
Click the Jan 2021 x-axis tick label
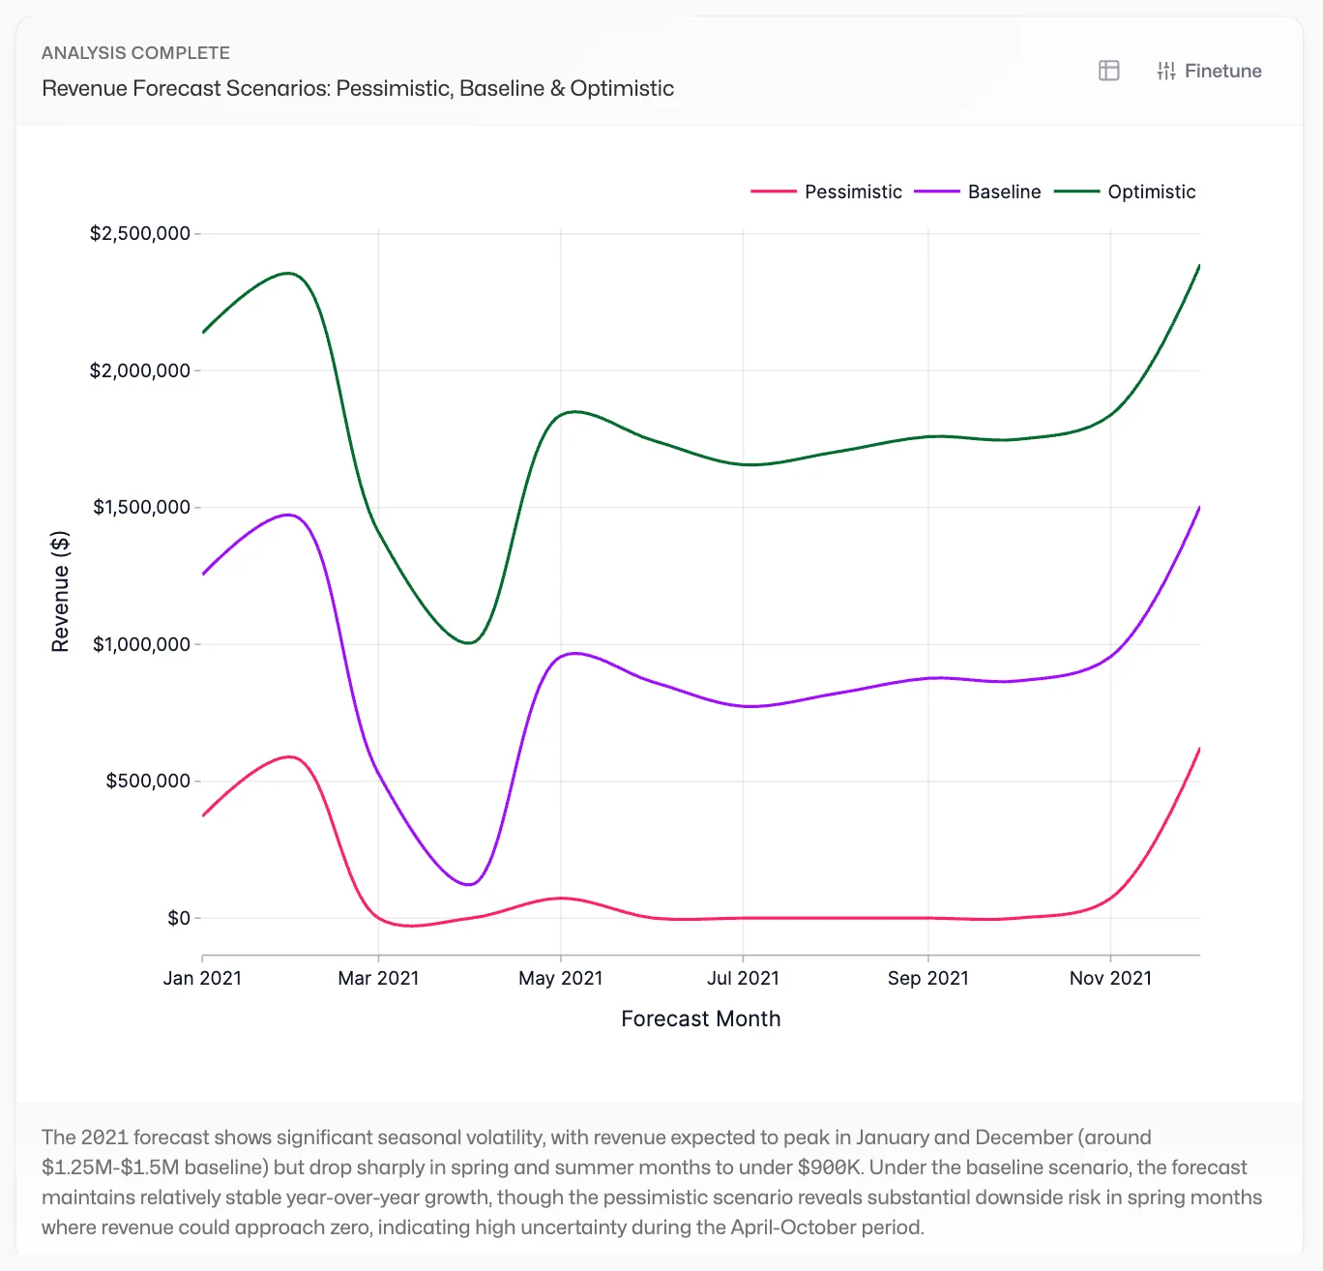click(x=202, y=978)
